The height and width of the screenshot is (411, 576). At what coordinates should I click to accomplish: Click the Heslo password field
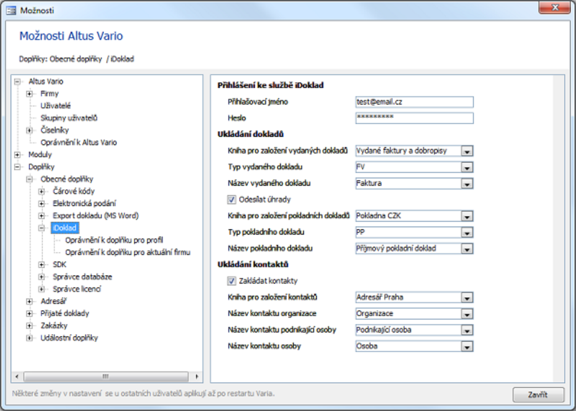414,118
